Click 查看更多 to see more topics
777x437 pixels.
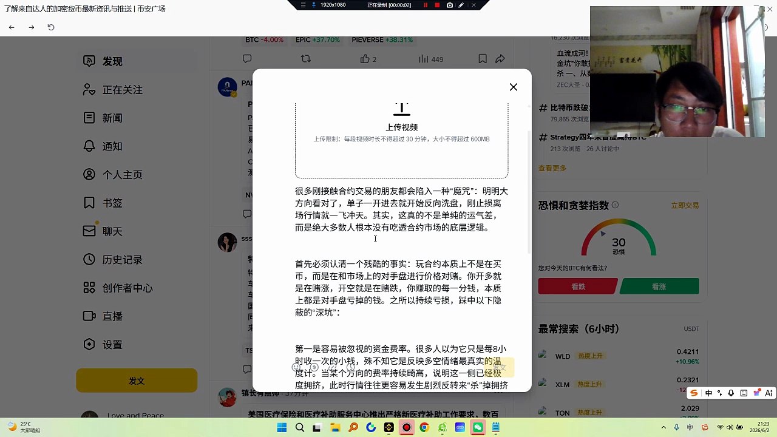pyautogui.click(x=552, y=168)
